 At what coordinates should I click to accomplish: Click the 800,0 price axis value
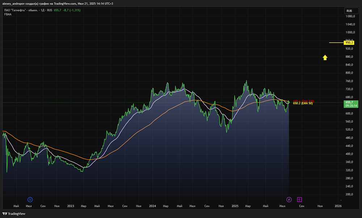tap(349, 73)
